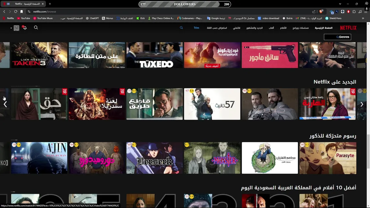Open the Taken 3 movie thumbnail

pos(39,55)
